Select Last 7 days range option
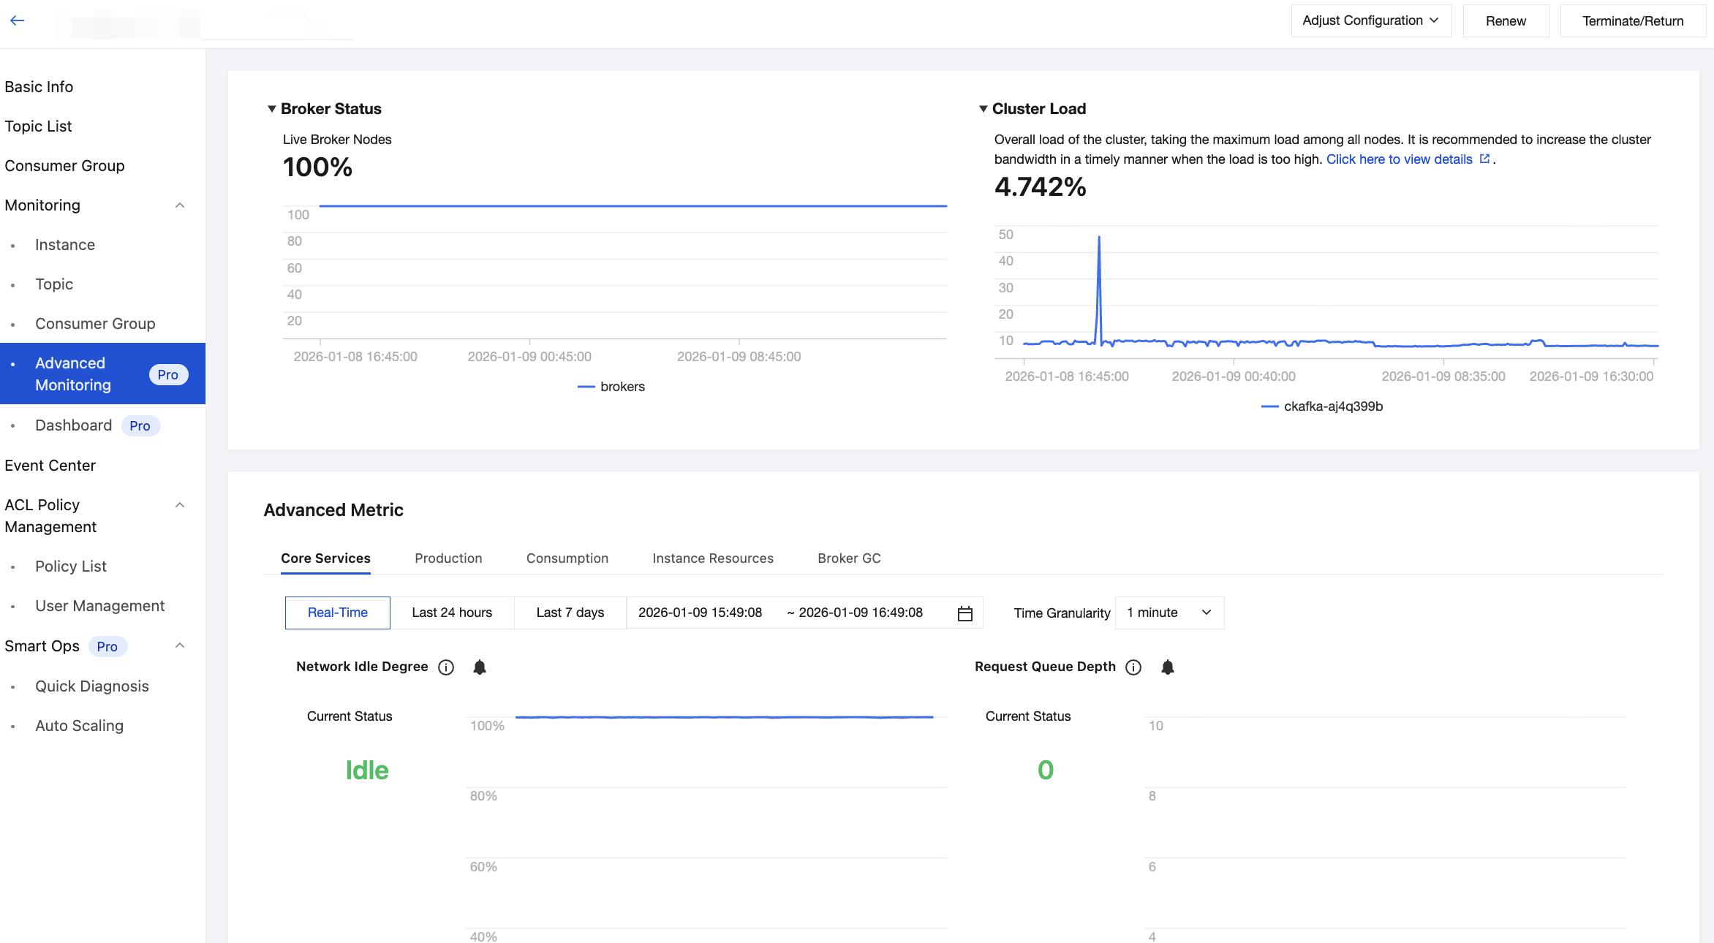Viewport: 1714px width, 943px height. pyautogui.click(x=570, y=613)
